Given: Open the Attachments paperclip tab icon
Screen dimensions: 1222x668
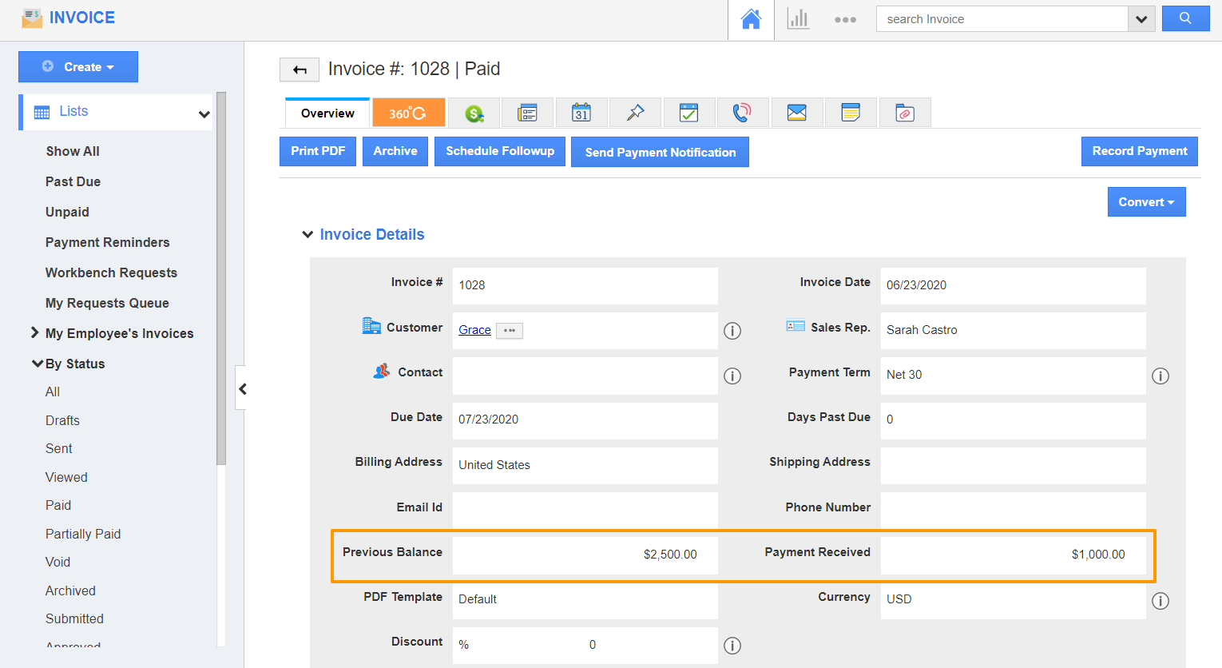Looking at the screenshot, I should click(905, 113).
